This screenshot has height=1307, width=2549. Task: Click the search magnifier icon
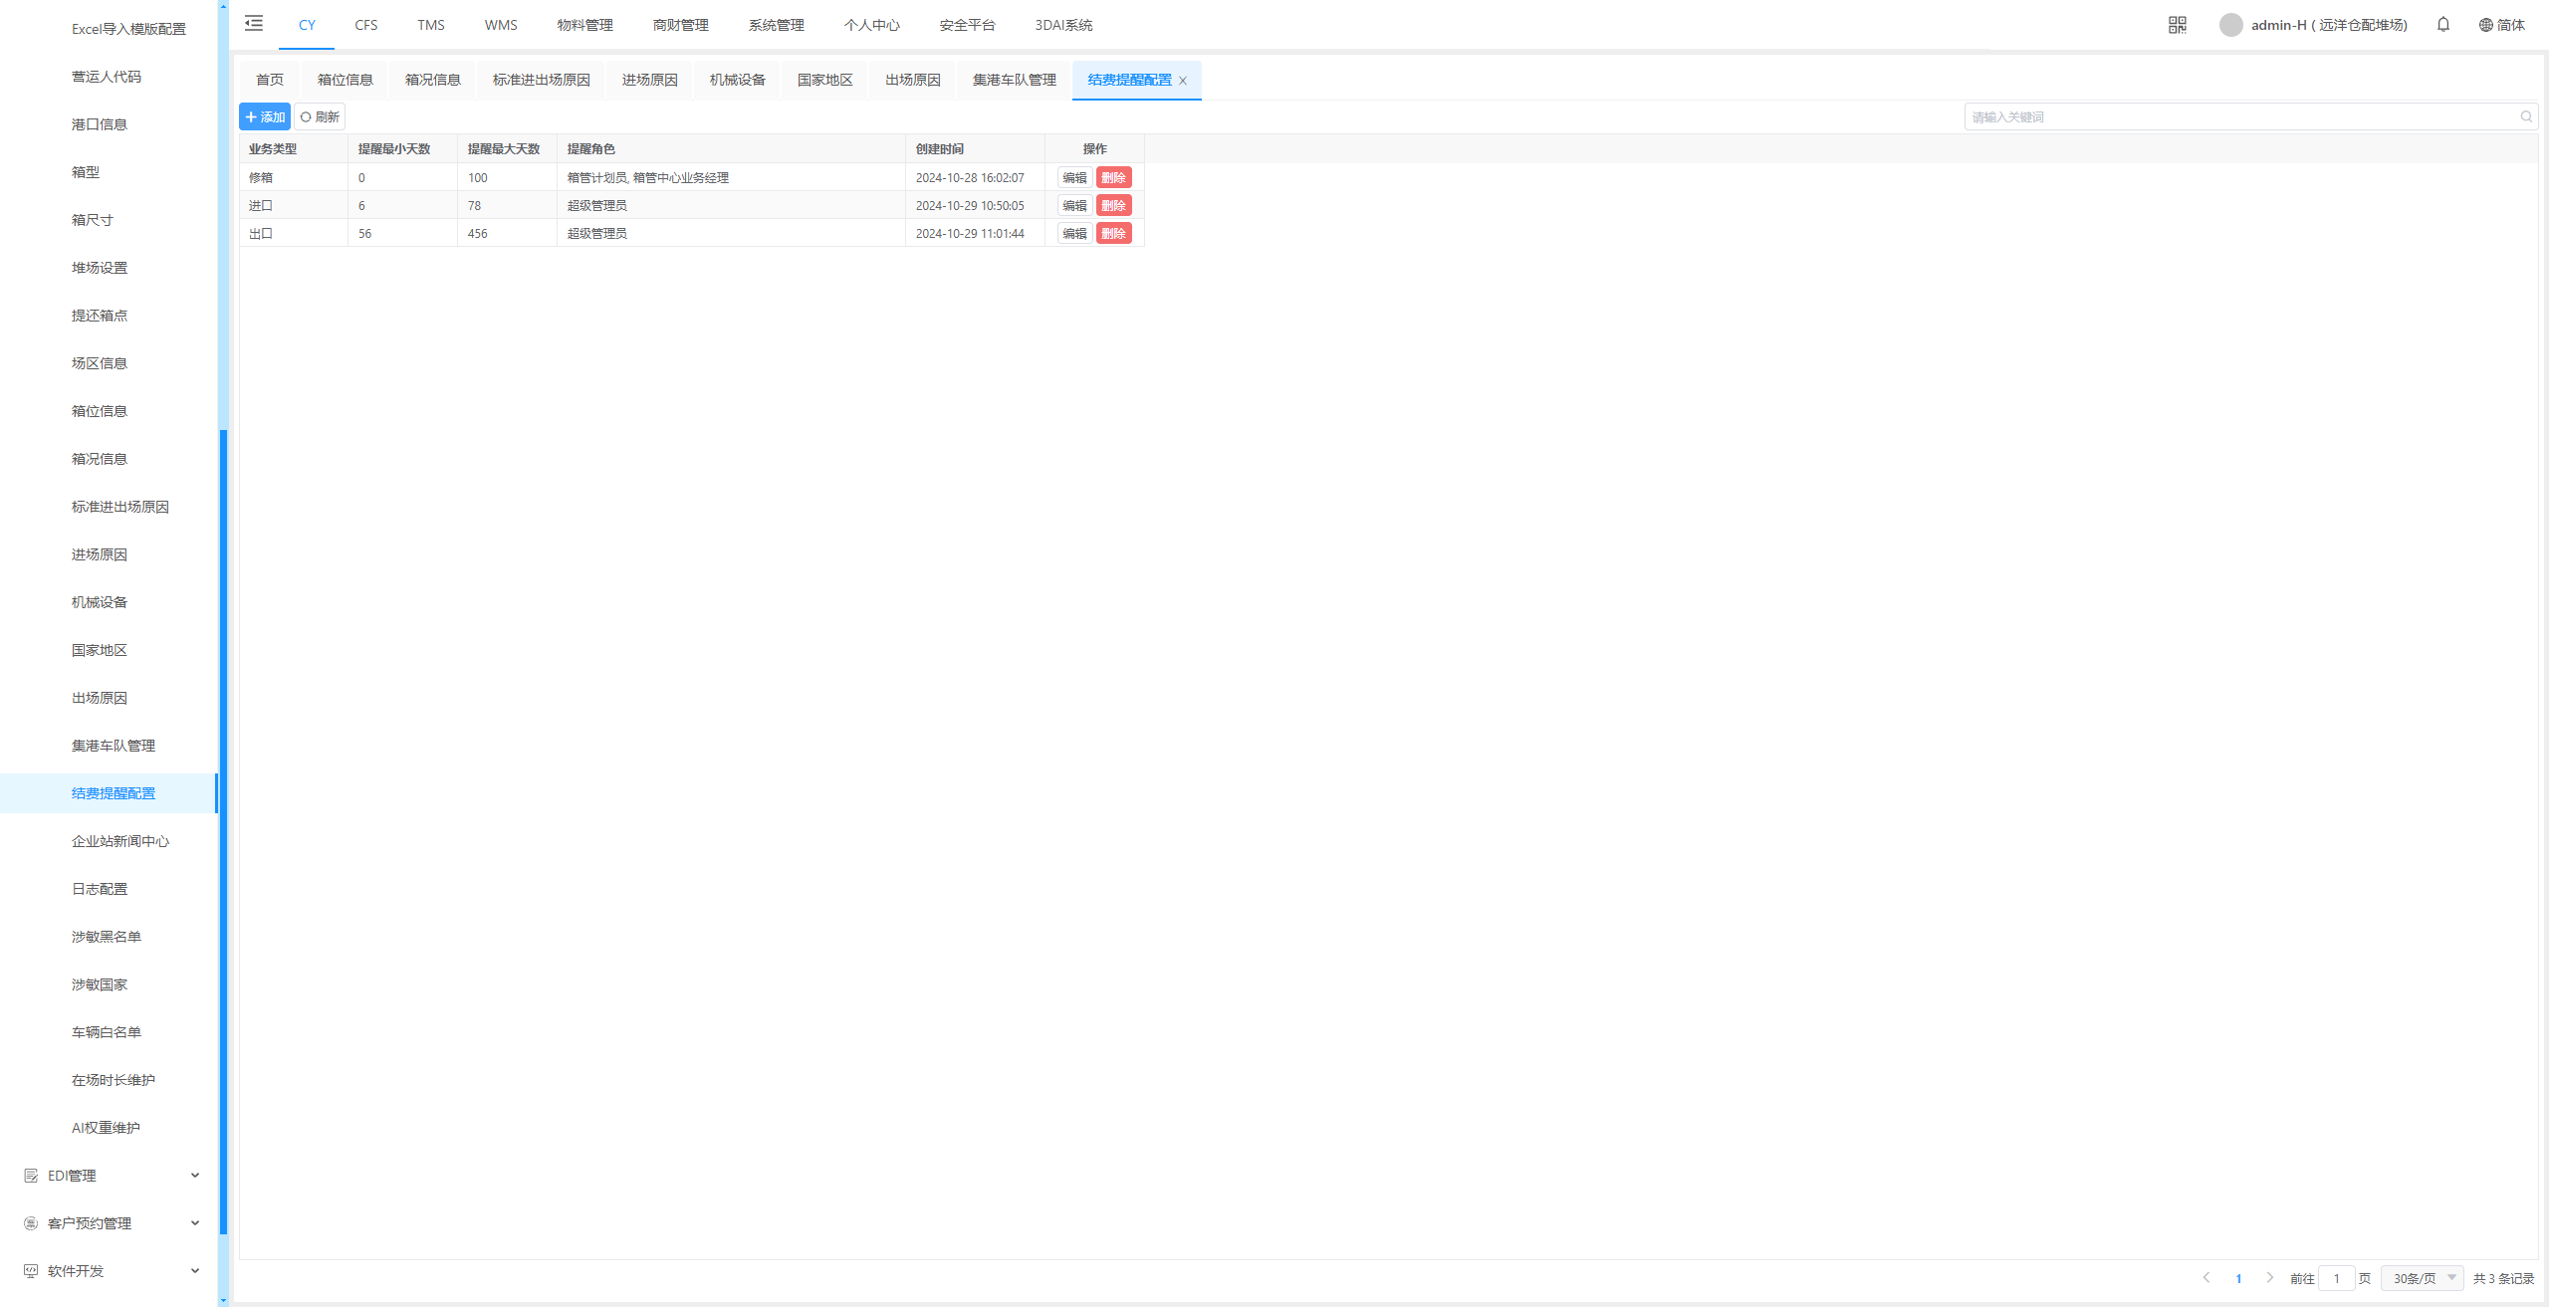coord(2526,116)
